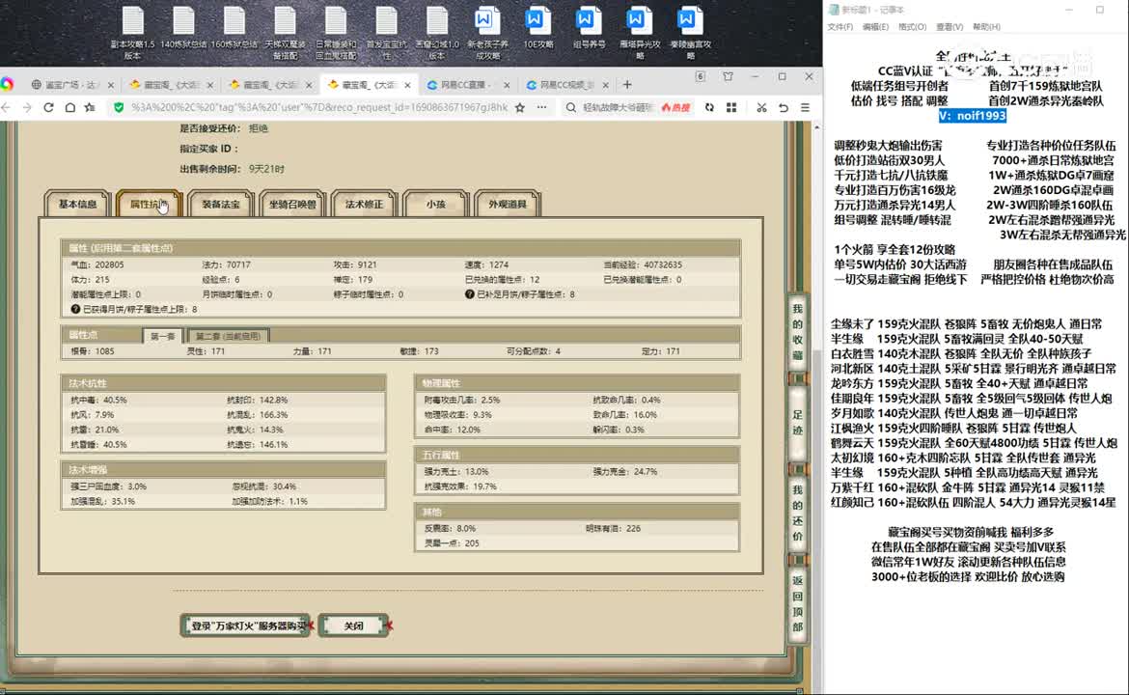This screenshot has height=695, width=1129.
Task: Click the undo closed tab arrow
Action: coord(784,107)
